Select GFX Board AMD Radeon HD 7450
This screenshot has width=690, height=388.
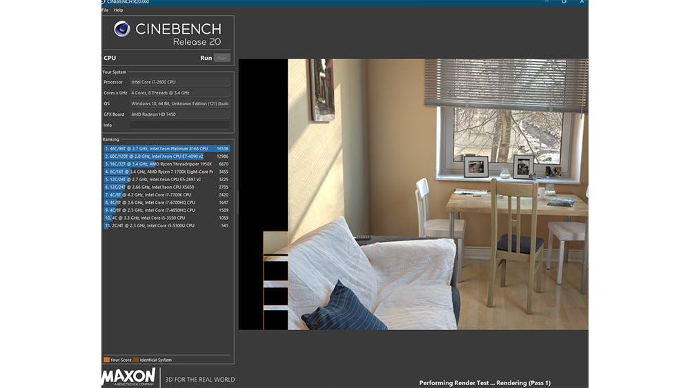179,114
